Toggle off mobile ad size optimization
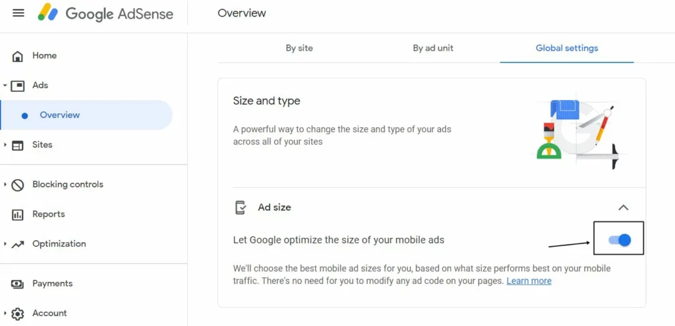Viewport: 675px width, 326px height. point(620,240)
